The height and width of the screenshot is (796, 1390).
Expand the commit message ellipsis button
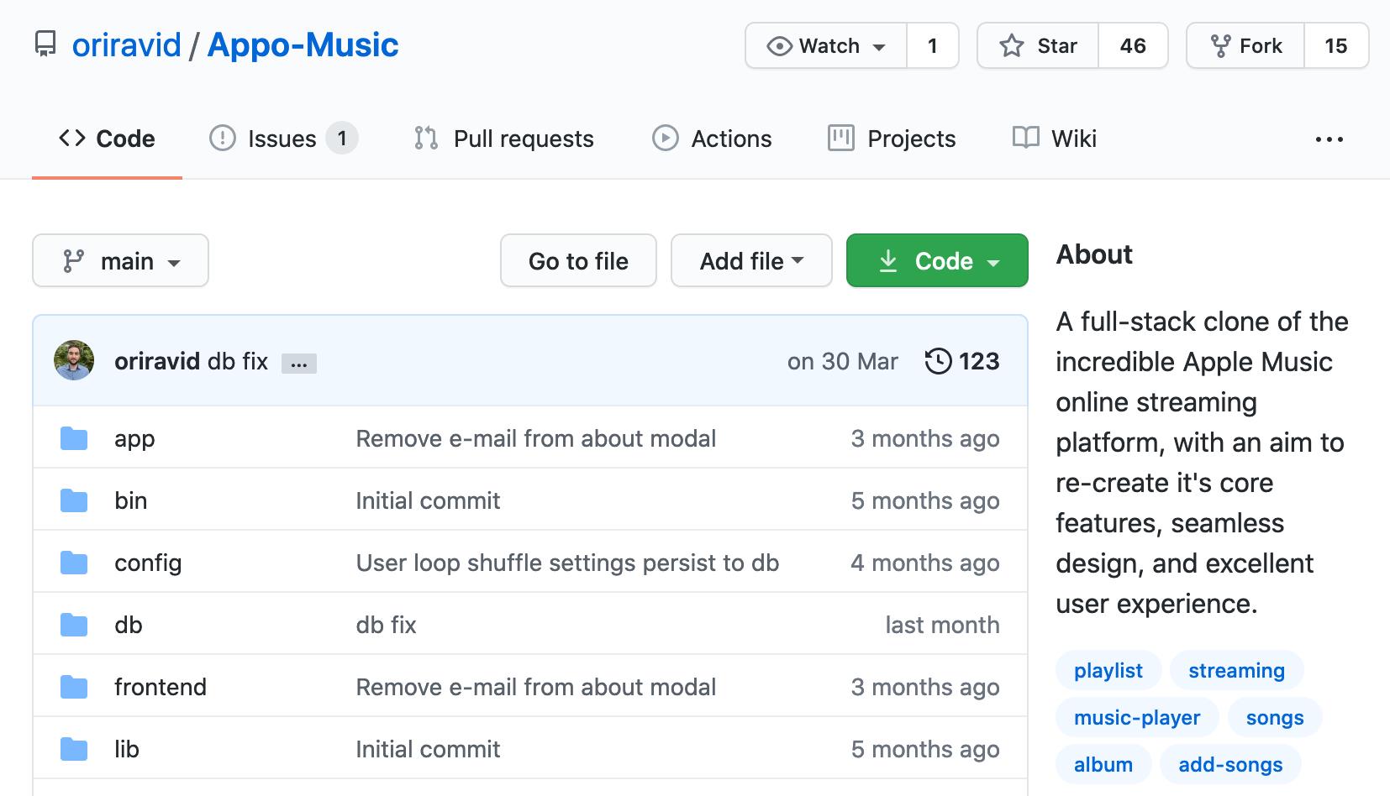pyautogui.click(x=299, y=364)
